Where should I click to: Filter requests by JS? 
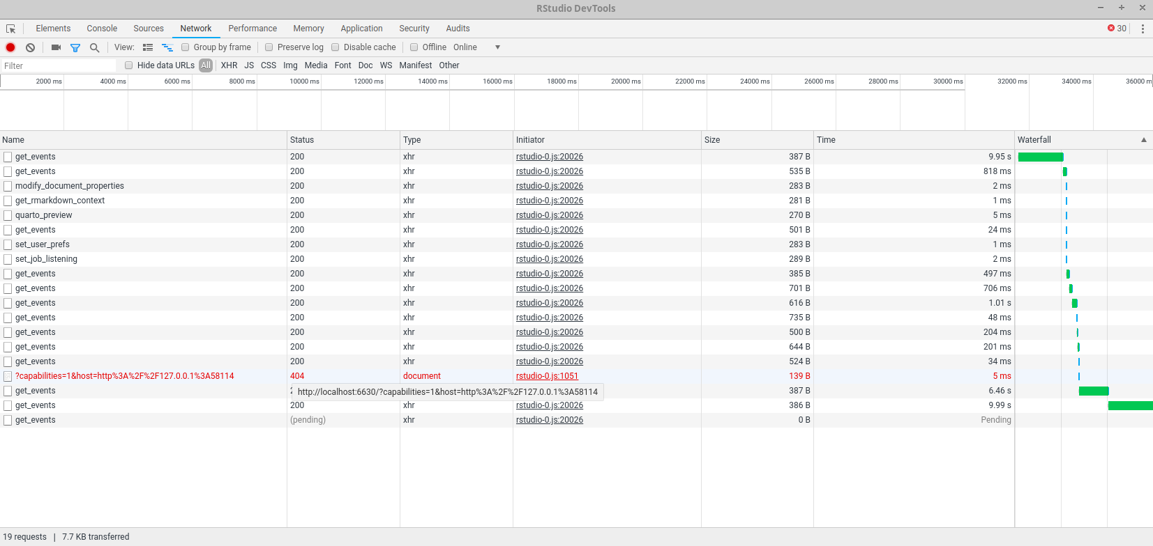pos(249,65)
